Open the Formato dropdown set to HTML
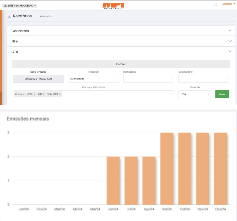This screenshot has width=237, height=221. [194, 94]
